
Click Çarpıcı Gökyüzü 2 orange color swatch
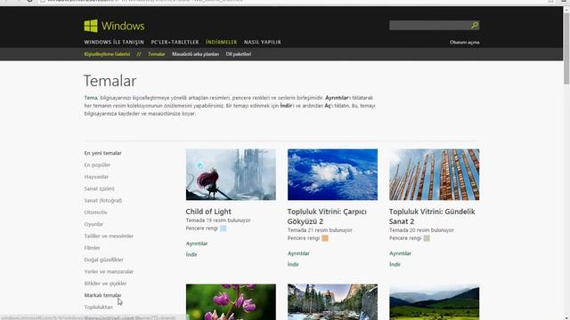click(325, 238)
